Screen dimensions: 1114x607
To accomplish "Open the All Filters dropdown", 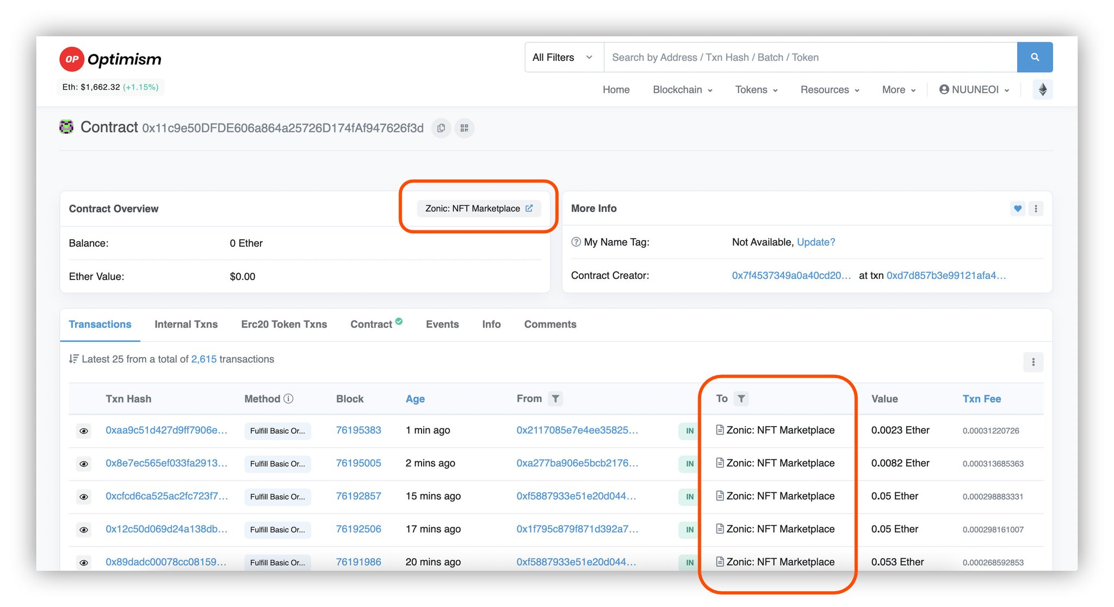I will 563,57.
